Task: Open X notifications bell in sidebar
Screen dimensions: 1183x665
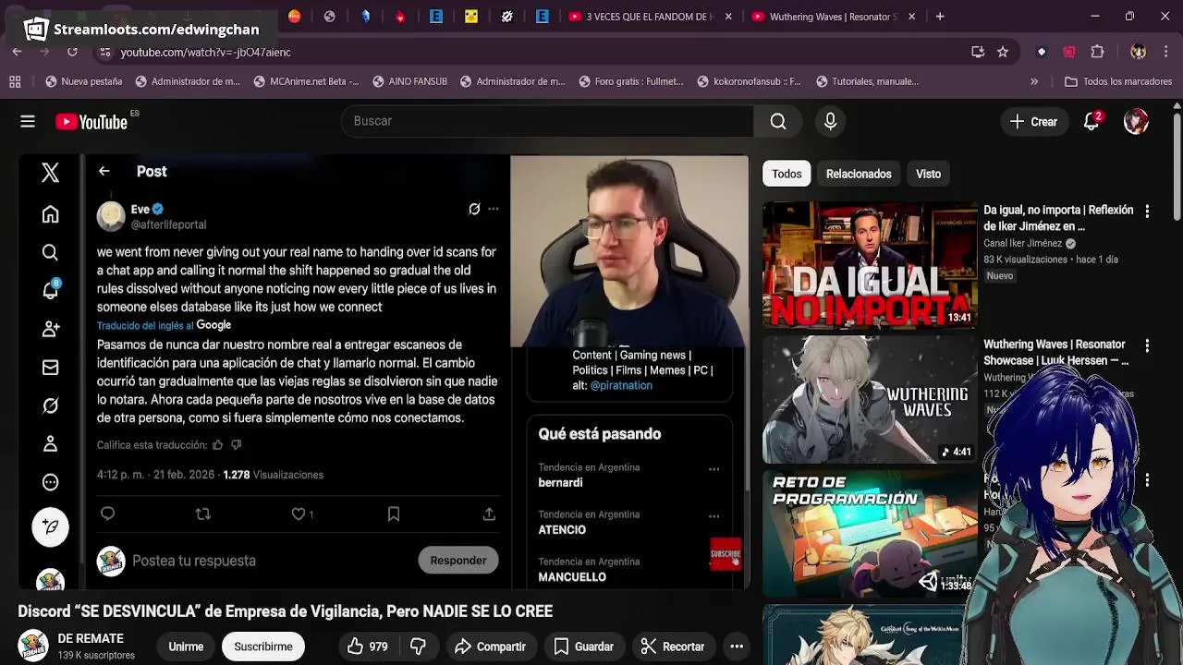Action: point(50,290)
